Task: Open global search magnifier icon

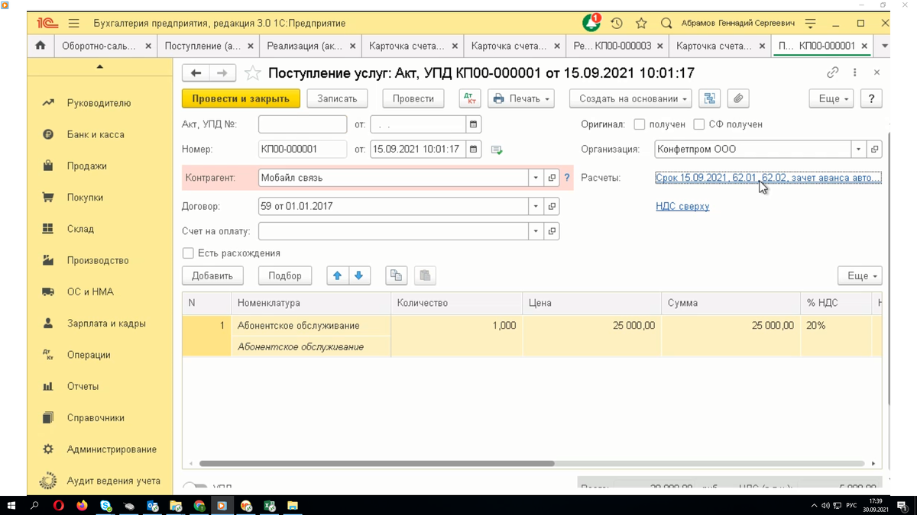Action: click(x=666, y=24)
